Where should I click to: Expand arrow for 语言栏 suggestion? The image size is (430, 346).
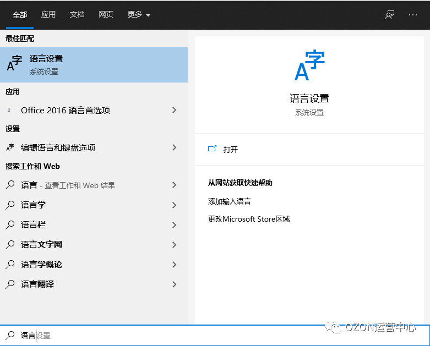pyautogui.click(x=174, y=224)
